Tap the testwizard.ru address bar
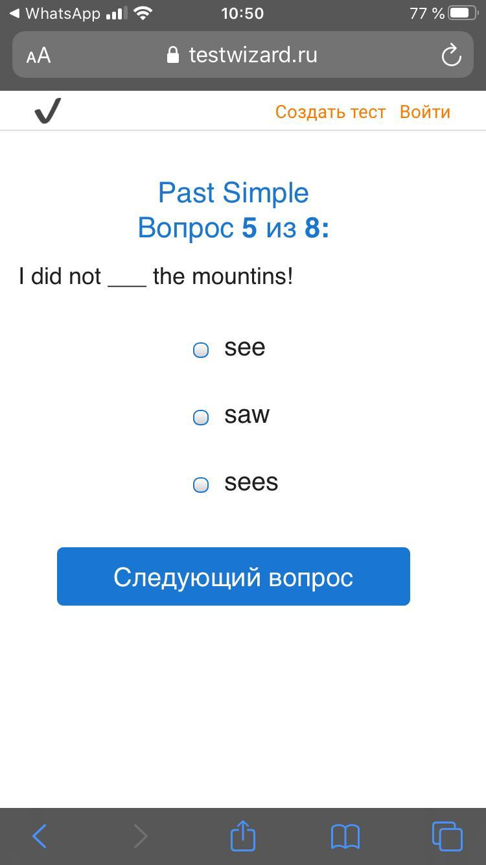Viewport: 486px width, 865px height. 253,55
